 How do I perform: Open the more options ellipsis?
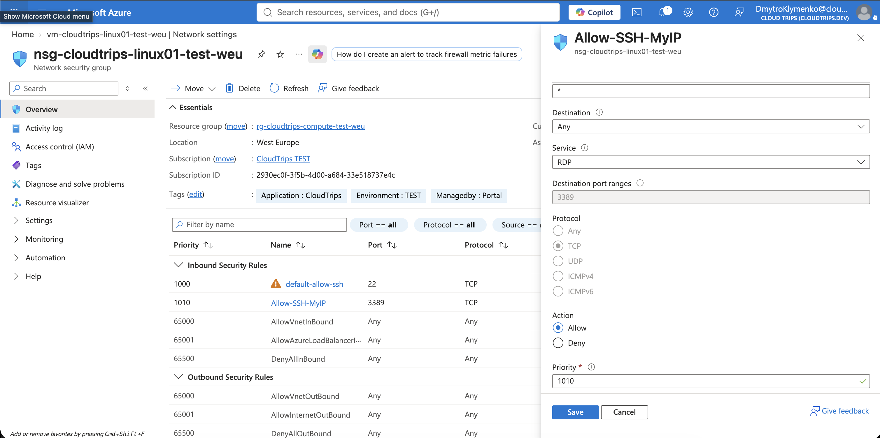click(299, 54)
